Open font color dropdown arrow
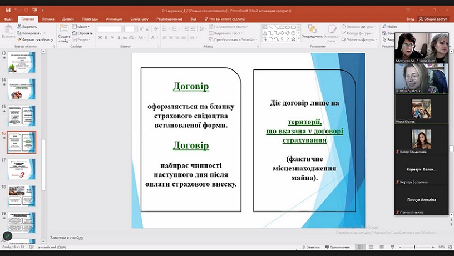454x256 pixels. click(157, 38)
